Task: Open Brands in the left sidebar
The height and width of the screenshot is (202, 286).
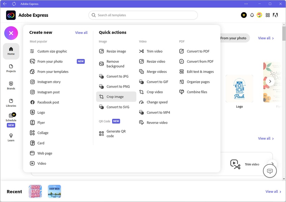Action: 11,86
